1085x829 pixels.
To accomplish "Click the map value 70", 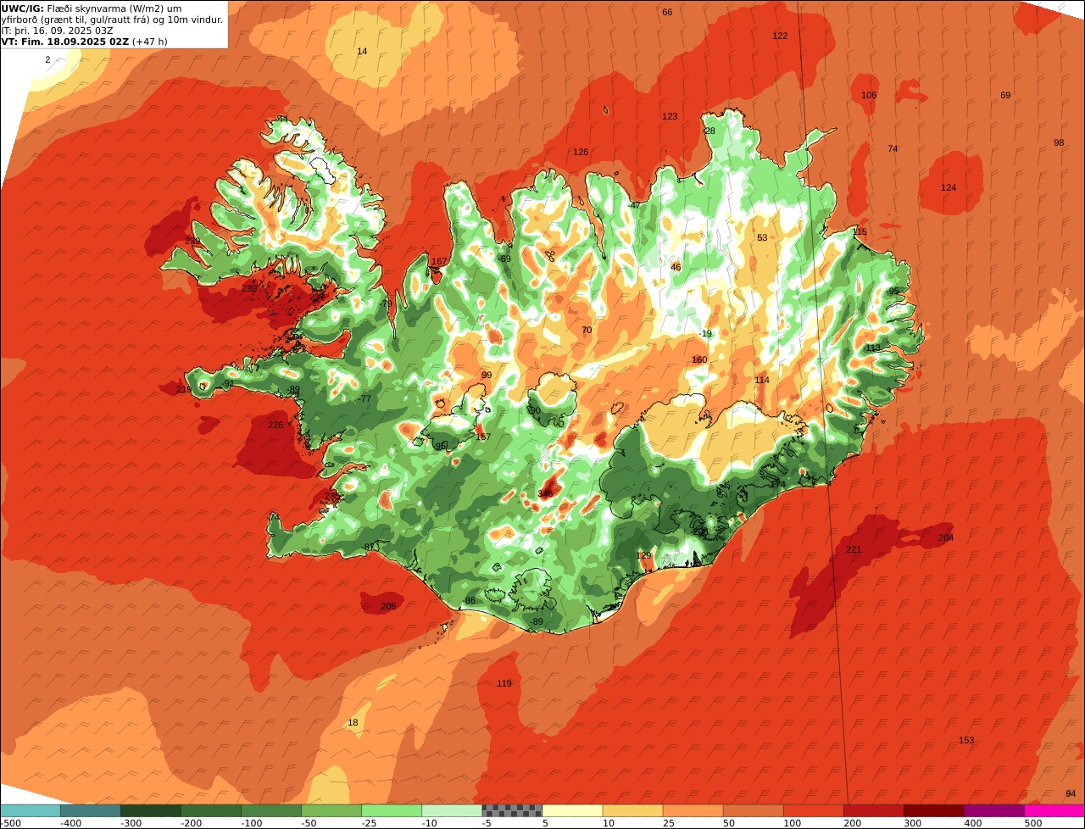I will coord(587,330).
